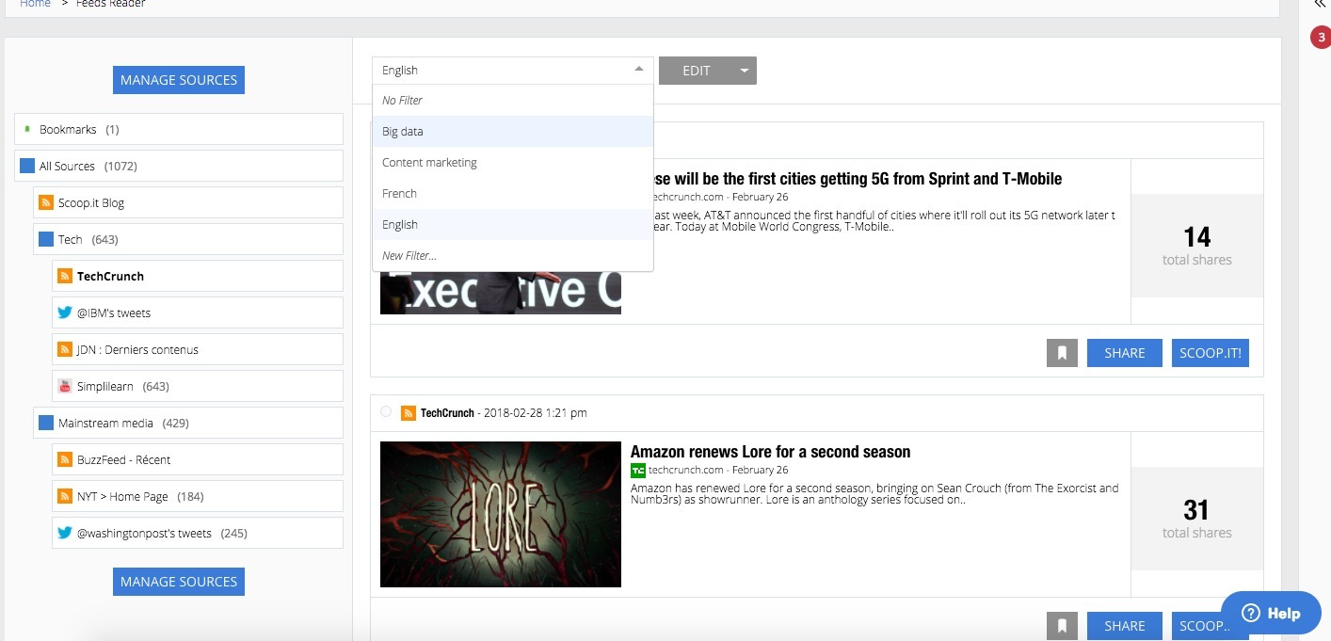Share the Amazon renews Lore article
Screen dimensions: 1331x641
(1125, 626)
